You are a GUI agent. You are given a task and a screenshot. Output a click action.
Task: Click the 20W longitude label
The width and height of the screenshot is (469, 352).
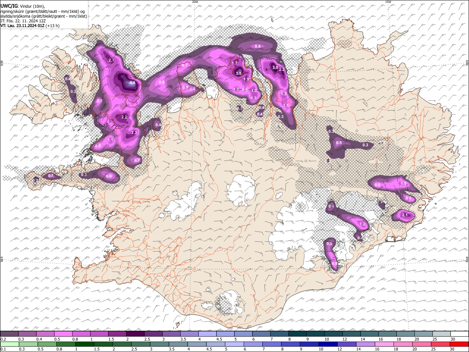195,2
